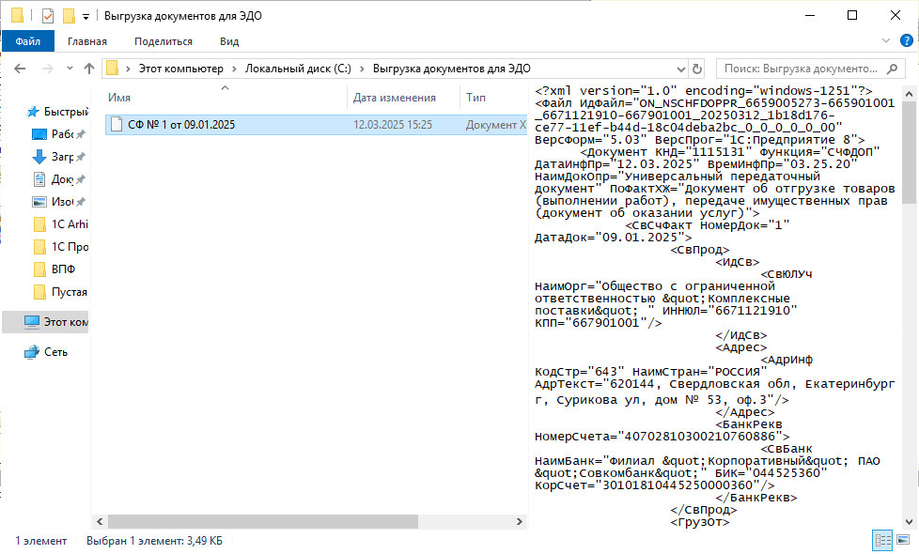Switch to details view icon in status bar

tap(882, 539)
